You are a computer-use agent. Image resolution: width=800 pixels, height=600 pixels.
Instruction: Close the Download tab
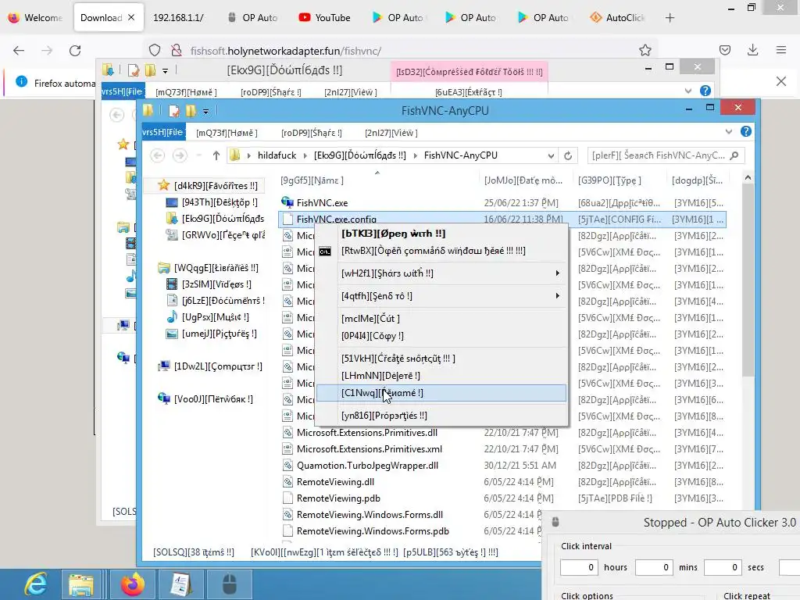pos(131,17)
